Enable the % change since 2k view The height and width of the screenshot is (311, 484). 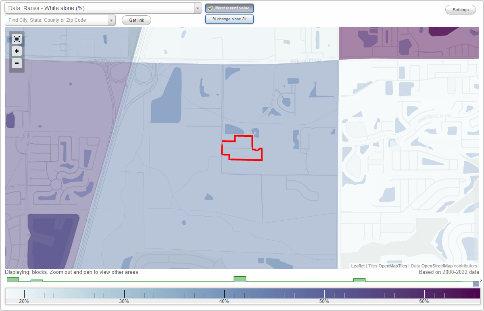(x=229, y=19)
